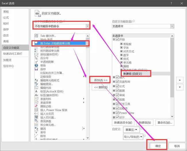This screenshot has height=151, width=187.
Task: Click the 编辑代码 icon
Action: [x=36, y=88]
